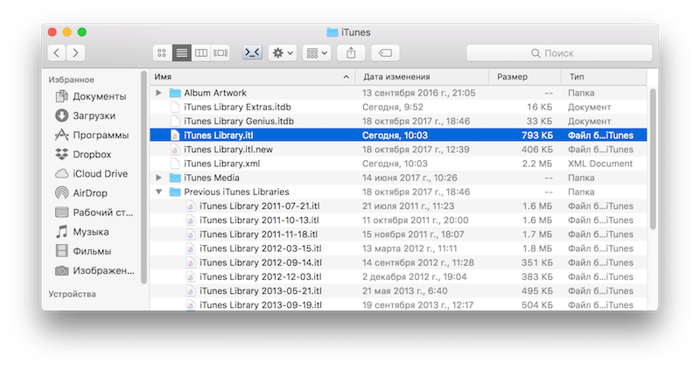This screenshot has width=700, height=370.
Task: Click into the Поиск search field
Action: 559,53
